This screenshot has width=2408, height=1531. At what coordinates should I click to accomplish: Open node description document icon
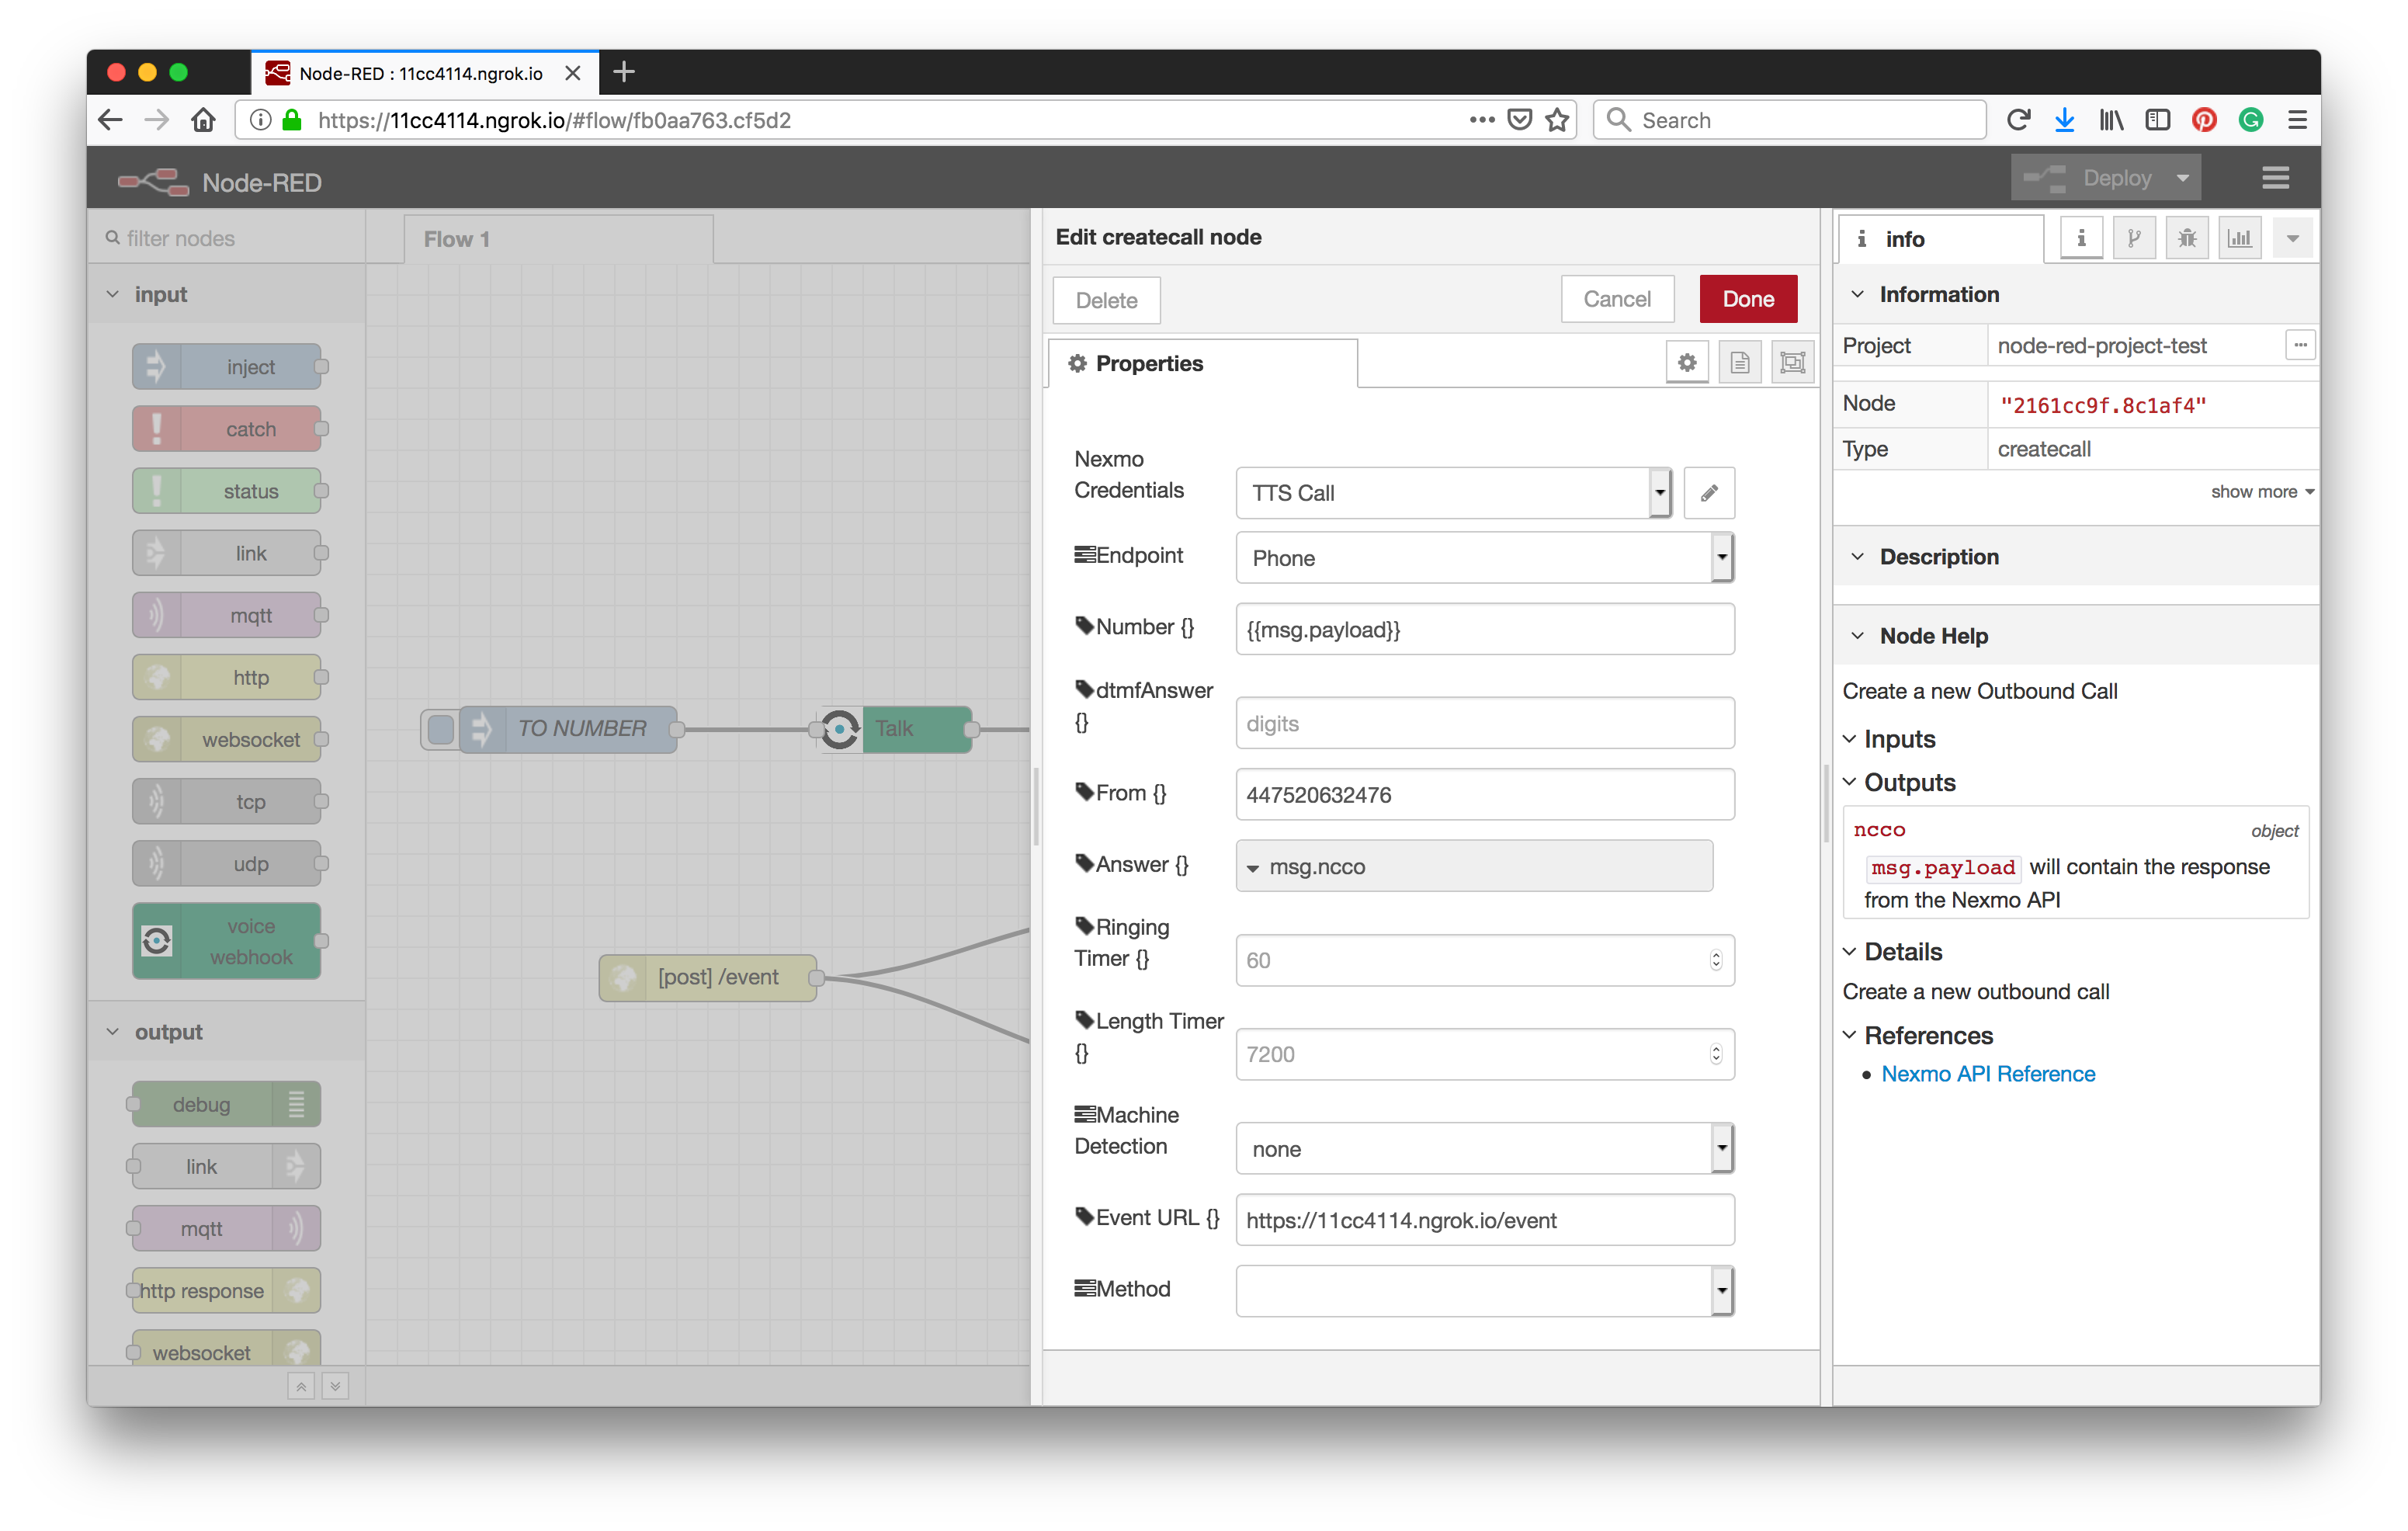pos(1740,363)
